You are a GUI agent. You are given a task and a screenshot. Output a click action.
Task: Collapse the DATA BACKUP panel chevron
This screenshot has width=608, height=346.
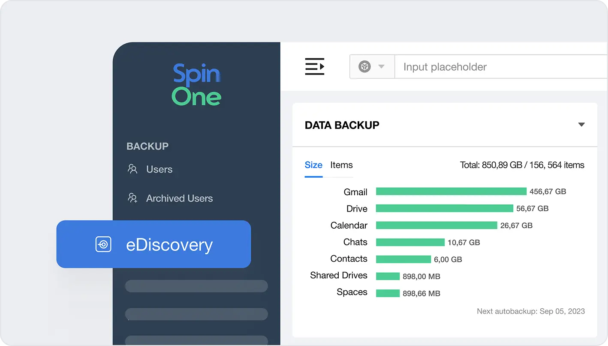point(581,124)
